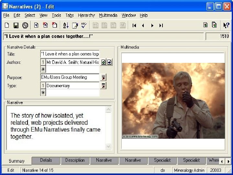
Task: Click the greyed-out page view icon
Action: 114,25
